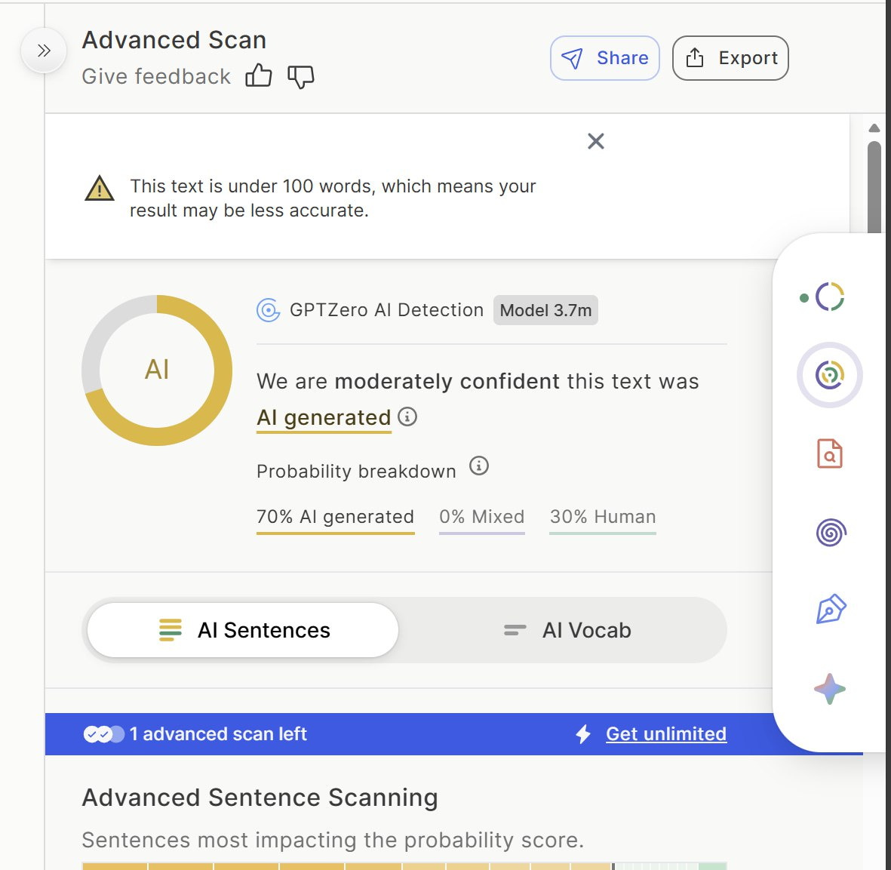Dismiss the under 100 words warning
The width and height of the screenshot is (891, 870).
pyautogui.click(x=596, y=141)
